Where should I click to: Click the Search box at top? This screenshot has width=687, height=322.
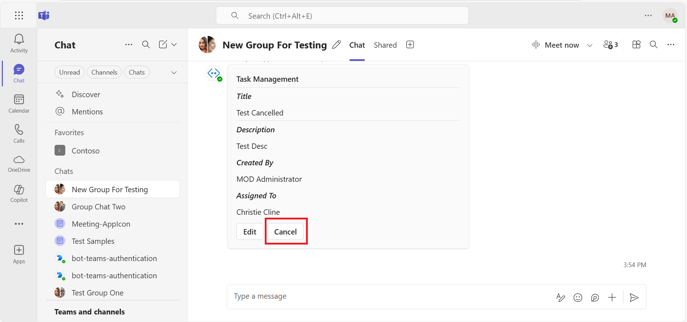coord(342,16)
